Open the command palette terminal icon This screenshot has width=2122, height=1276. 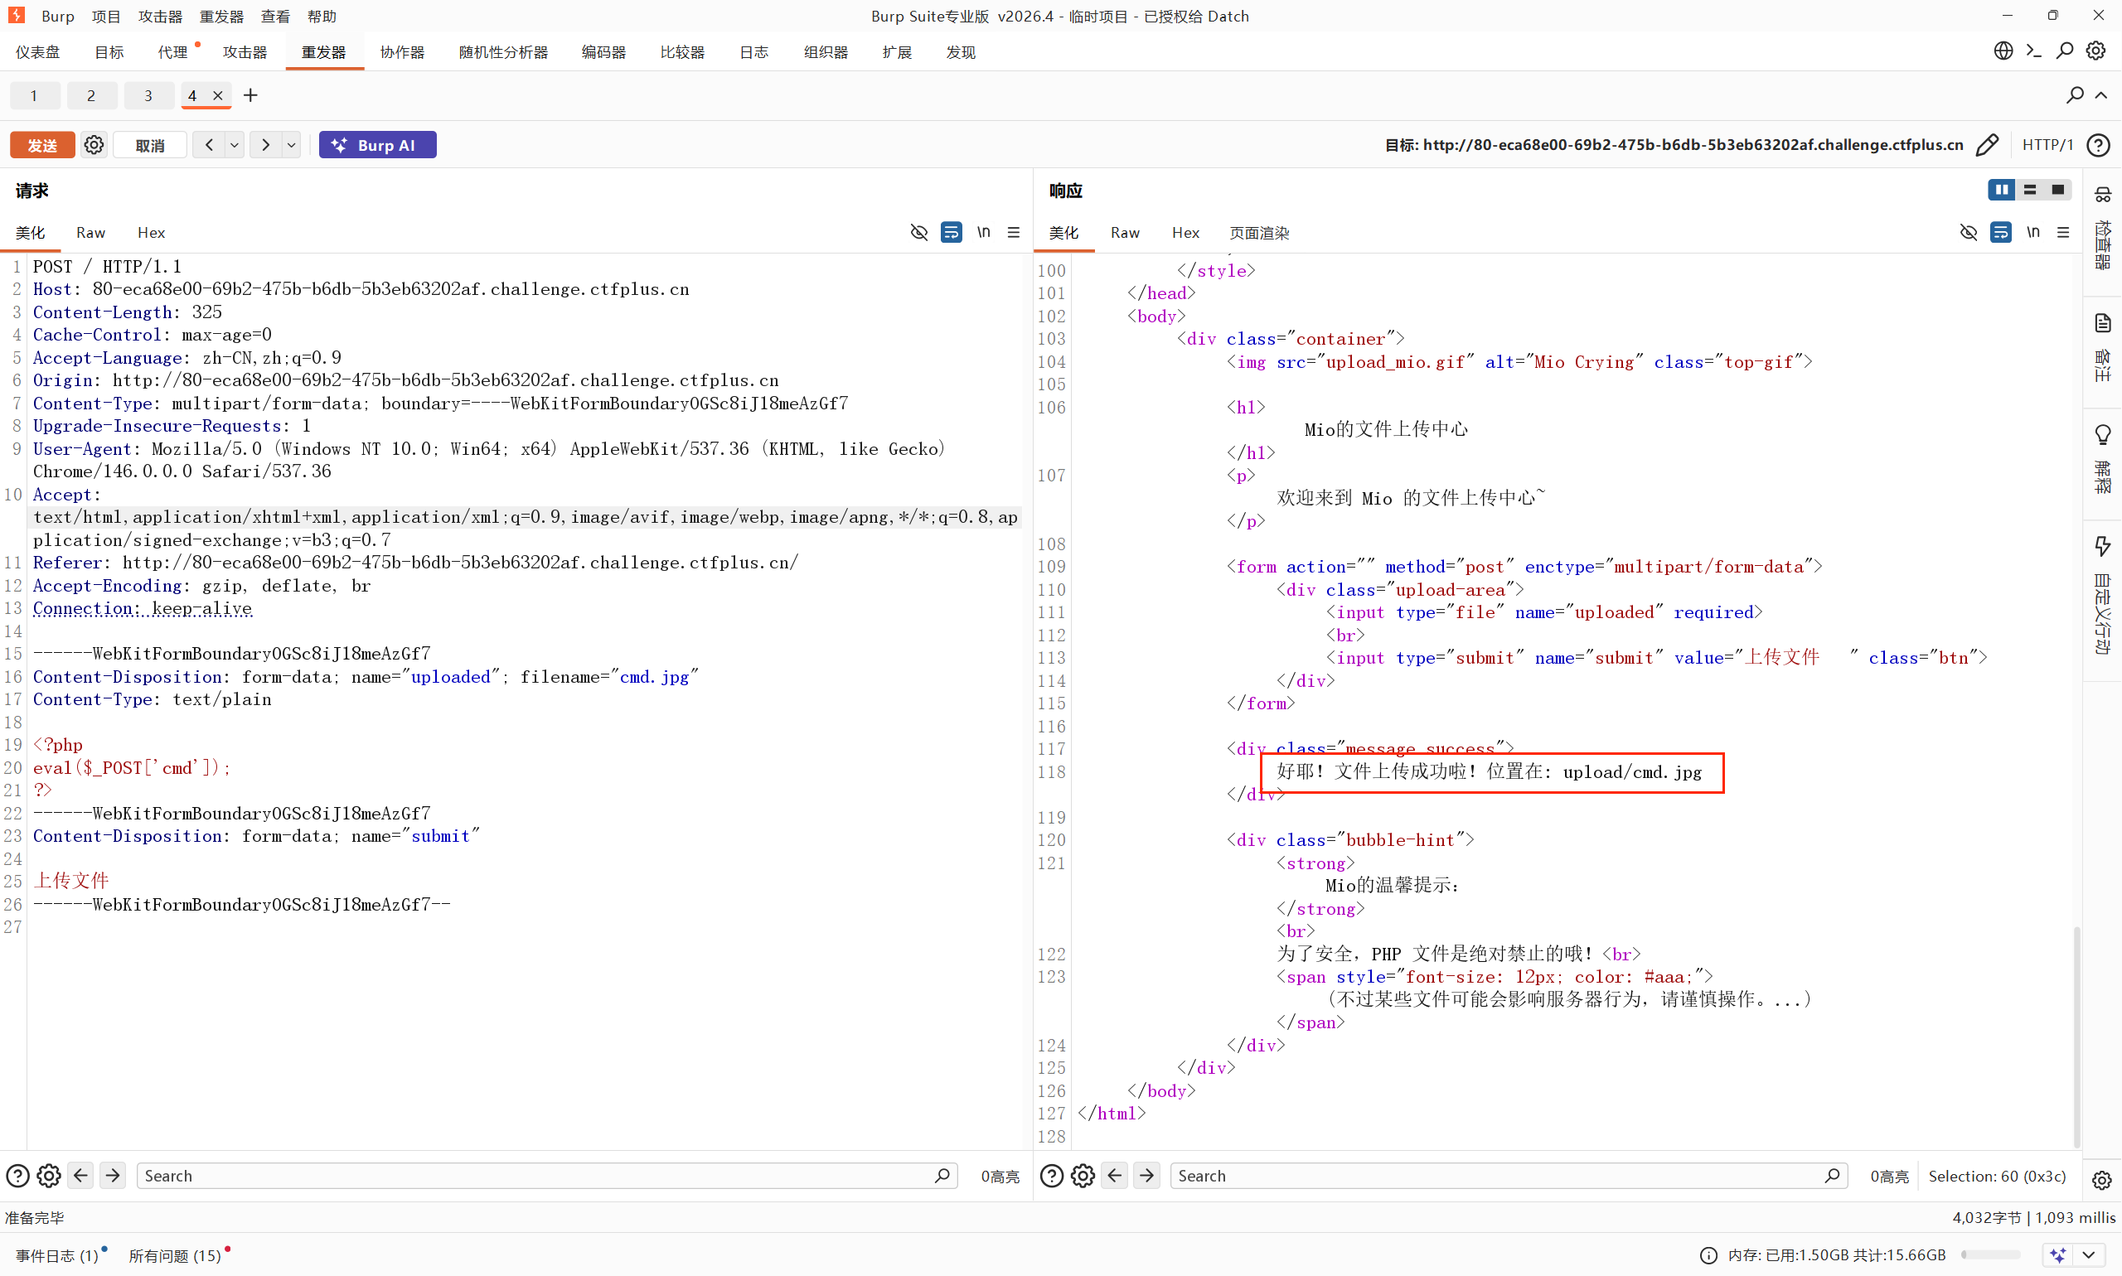click(x=2034, y=51)
